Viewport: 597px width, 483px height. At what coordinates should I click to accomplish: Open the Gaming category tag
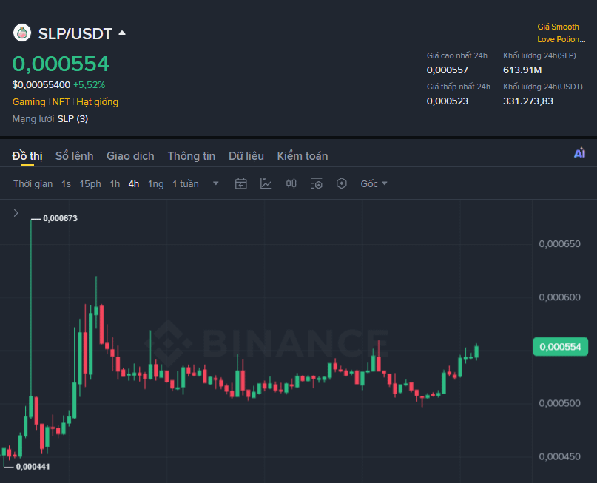point(29,102)
